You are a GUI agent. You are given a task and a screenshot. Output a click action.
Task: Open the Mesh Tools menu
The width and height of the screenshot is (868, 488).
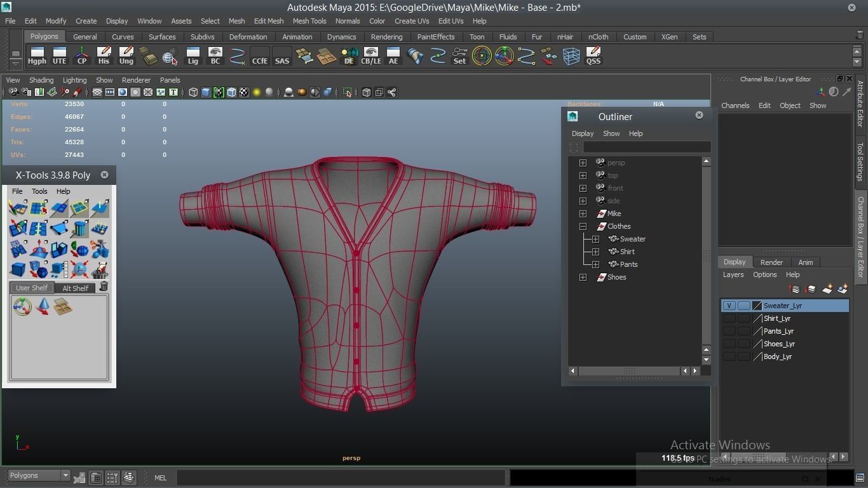click(x=309, y=21)
